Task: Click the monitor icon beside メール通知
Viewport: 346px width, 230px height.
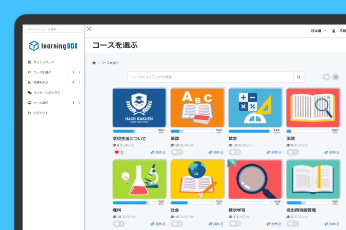Action: click(30, 103)
